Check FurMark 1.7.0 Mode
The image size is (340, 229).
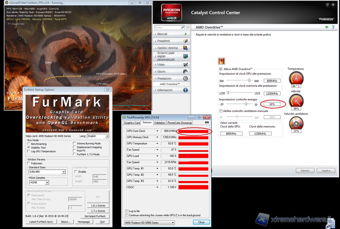click(75, 154)
